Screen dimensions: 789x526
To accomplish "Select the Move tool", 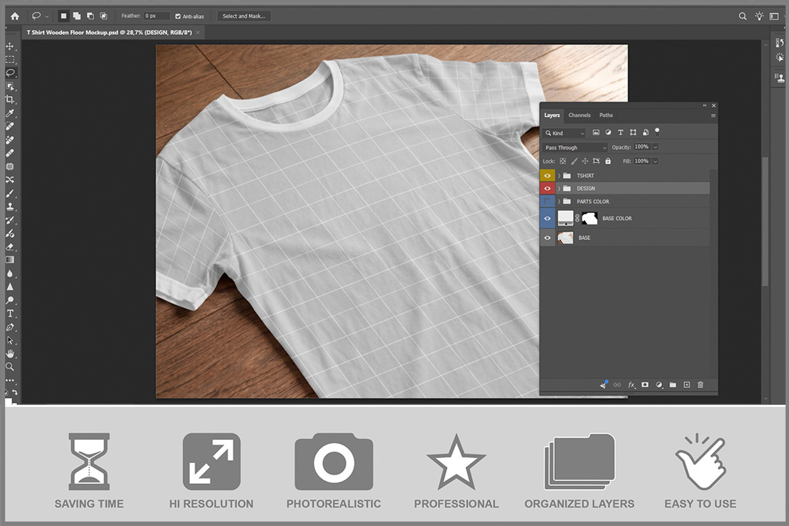I will click(x=10, y=47).
